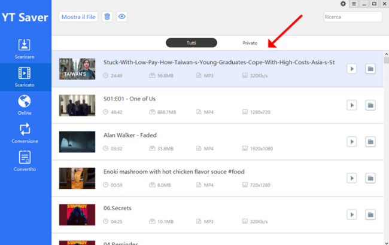Viewport: 389px width, 245px height.
Task: Click the trash delete icon
Action: [x=107, y=17]
